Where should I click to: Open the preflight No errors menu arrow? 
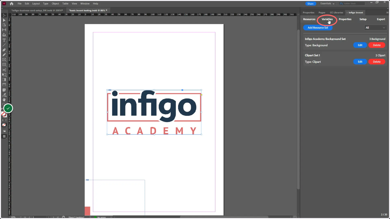[x=111, y=217]
